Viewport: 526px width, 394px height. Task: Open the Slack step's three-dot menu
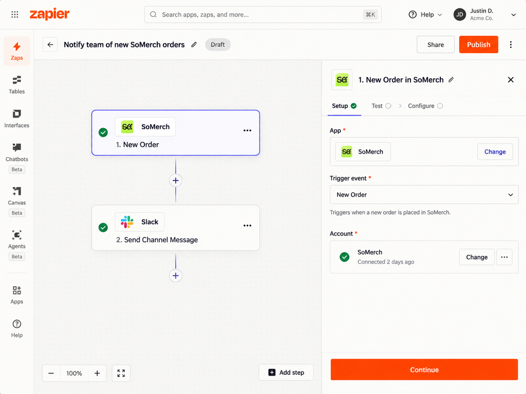(247, 225)
